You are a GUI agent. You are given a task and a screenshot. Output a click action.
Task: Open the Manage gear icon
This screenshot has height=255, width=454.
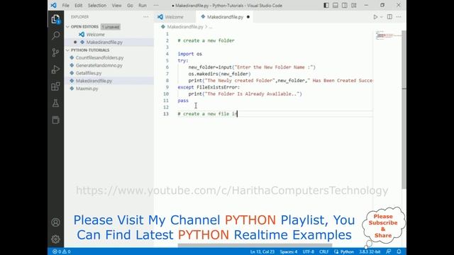(x=55, y=239)
